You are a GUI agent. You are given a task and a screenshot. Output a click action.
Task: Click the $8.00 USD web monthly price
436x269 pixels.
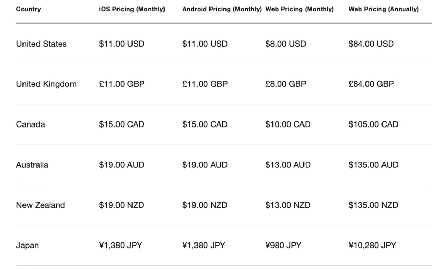tap(285, 44)
